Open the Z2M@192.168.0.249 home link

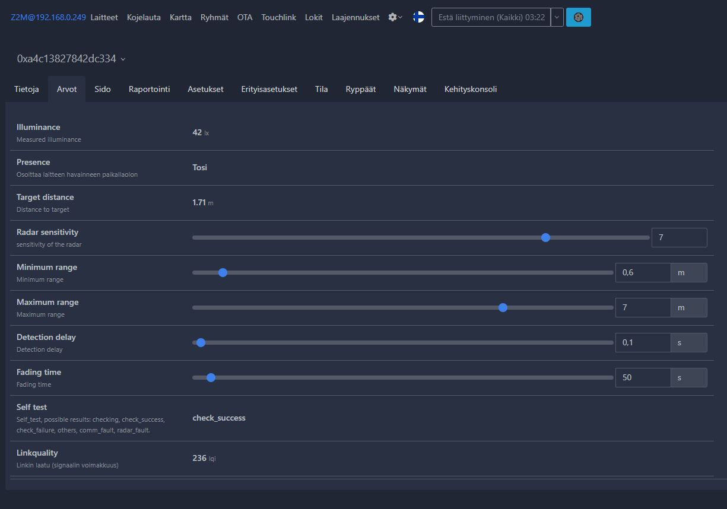click(48, 17)
